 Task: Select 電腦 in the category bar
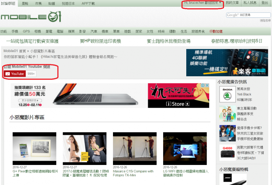tap(60, 31)
